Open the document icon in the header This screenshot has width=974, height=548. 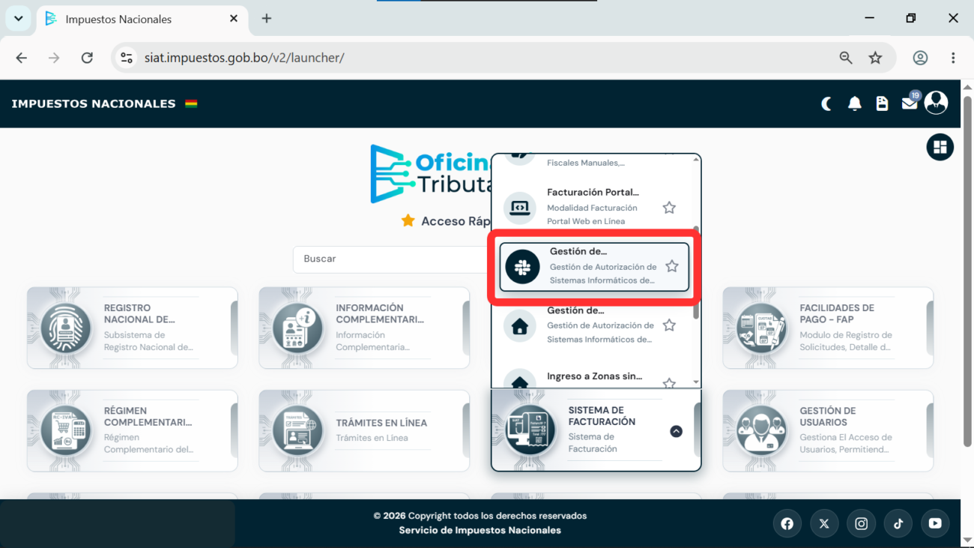[x=882, y=103]
